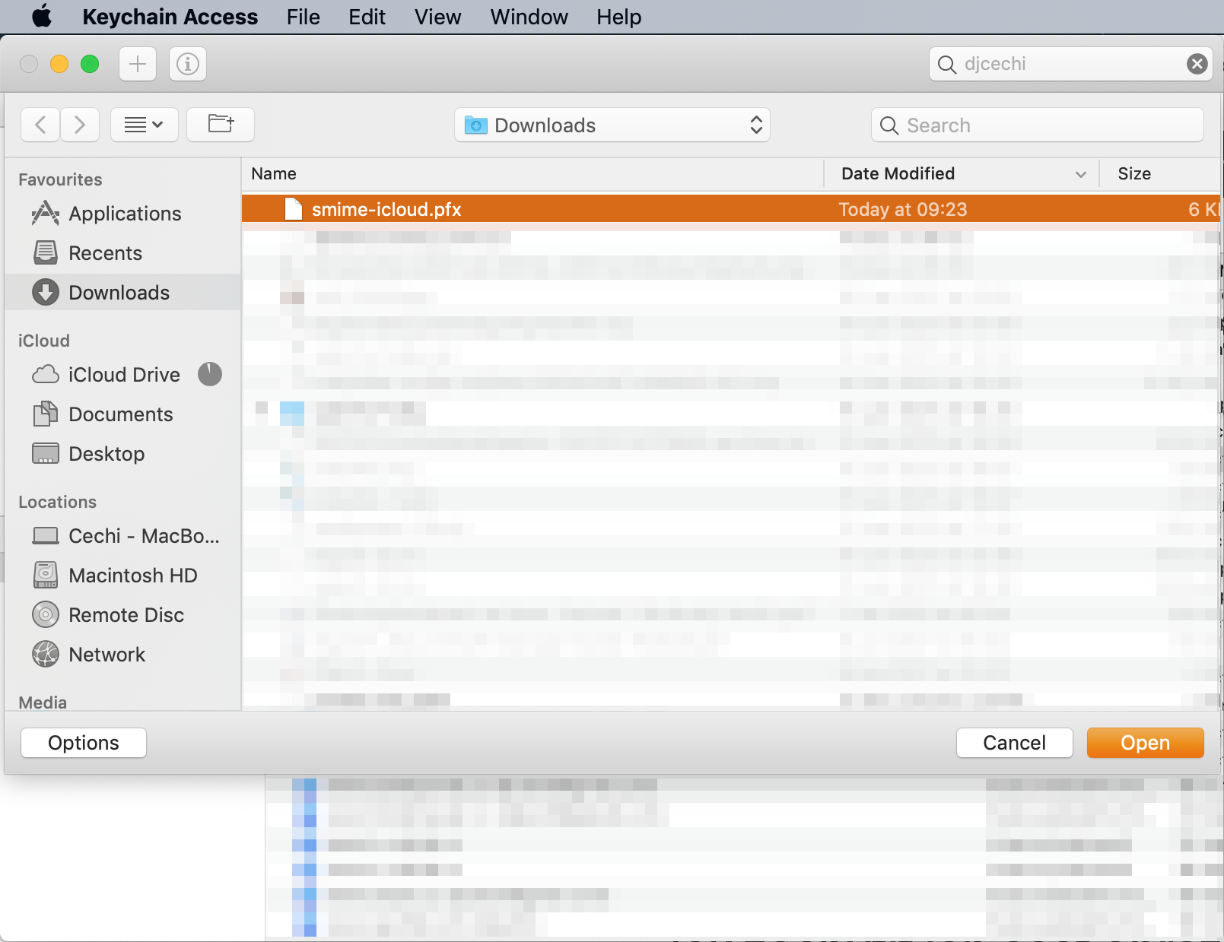Minimize the window with yellow button
This screenshot has height=942, width=1224.
(x=59, y=64)
